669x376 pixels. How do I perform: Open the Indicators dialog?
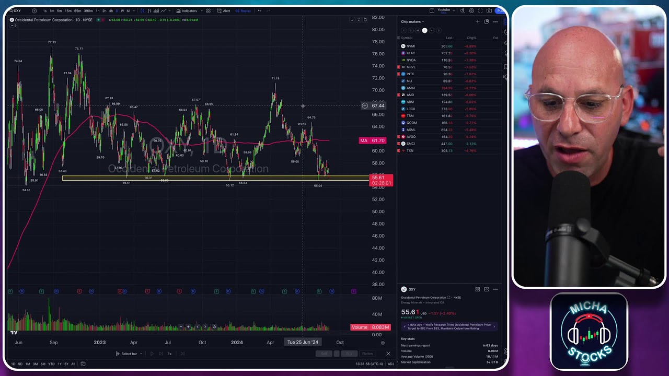point(187,10)
